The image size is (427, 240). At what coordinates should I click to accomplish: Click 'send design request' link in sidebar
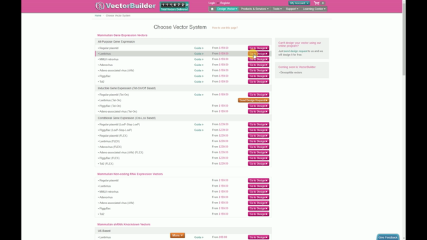pyautogui.click(x=296, y=51)
